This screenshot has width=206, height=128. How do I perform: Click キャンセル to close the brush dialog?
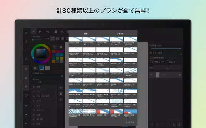(x=130, y=122)
